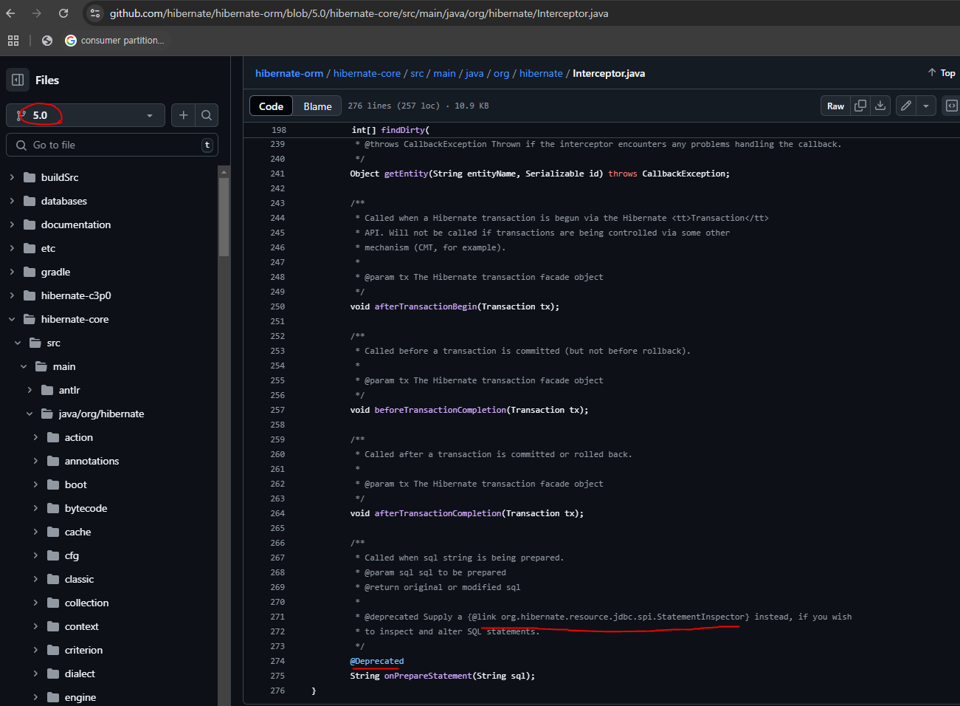Image resolution: width=960 pixels, height=706 pixels.
Task: Open the Raw file view
Action: tap(835, 106)
